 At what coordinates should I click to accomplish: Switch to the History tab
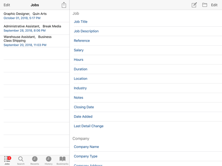click(x=49, y=160)
